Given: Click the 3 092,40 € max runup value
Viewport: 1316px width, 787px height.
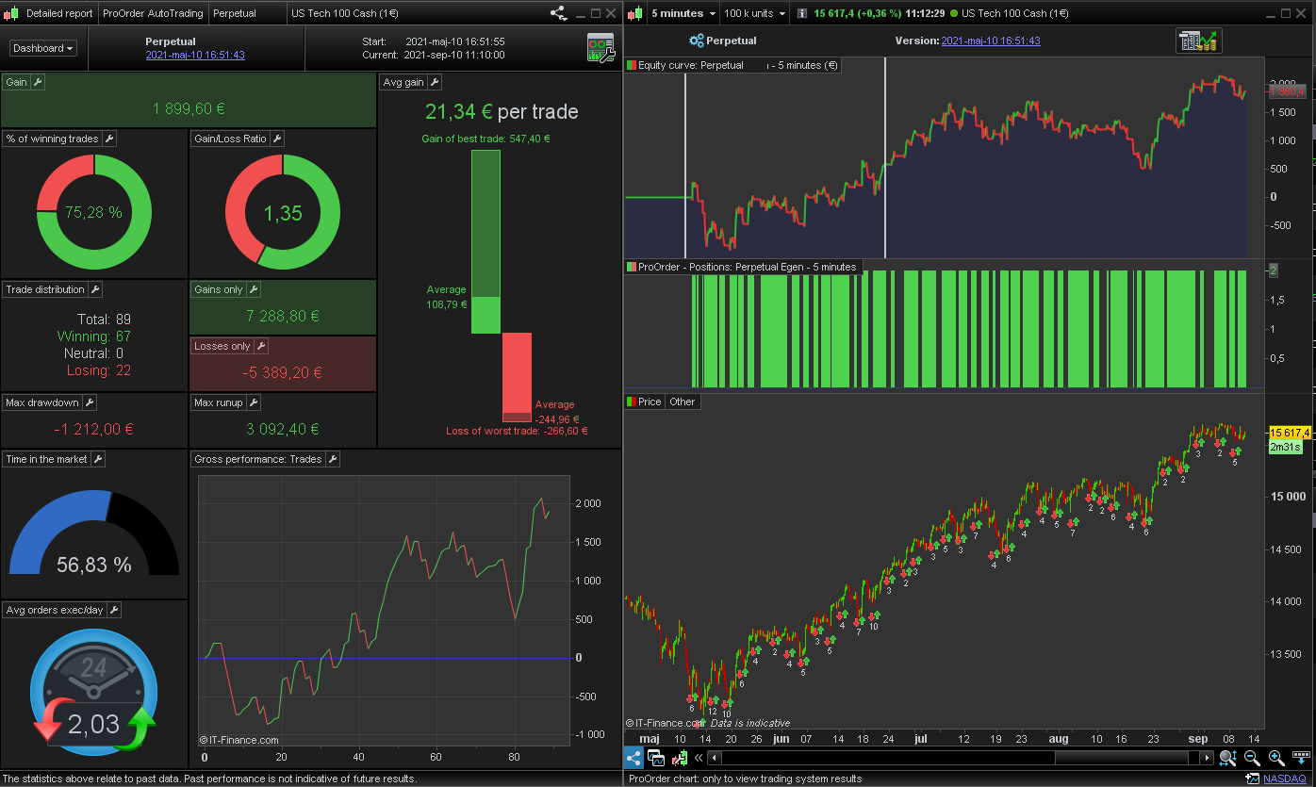Looking at the screenshot, I should point(283,430).
